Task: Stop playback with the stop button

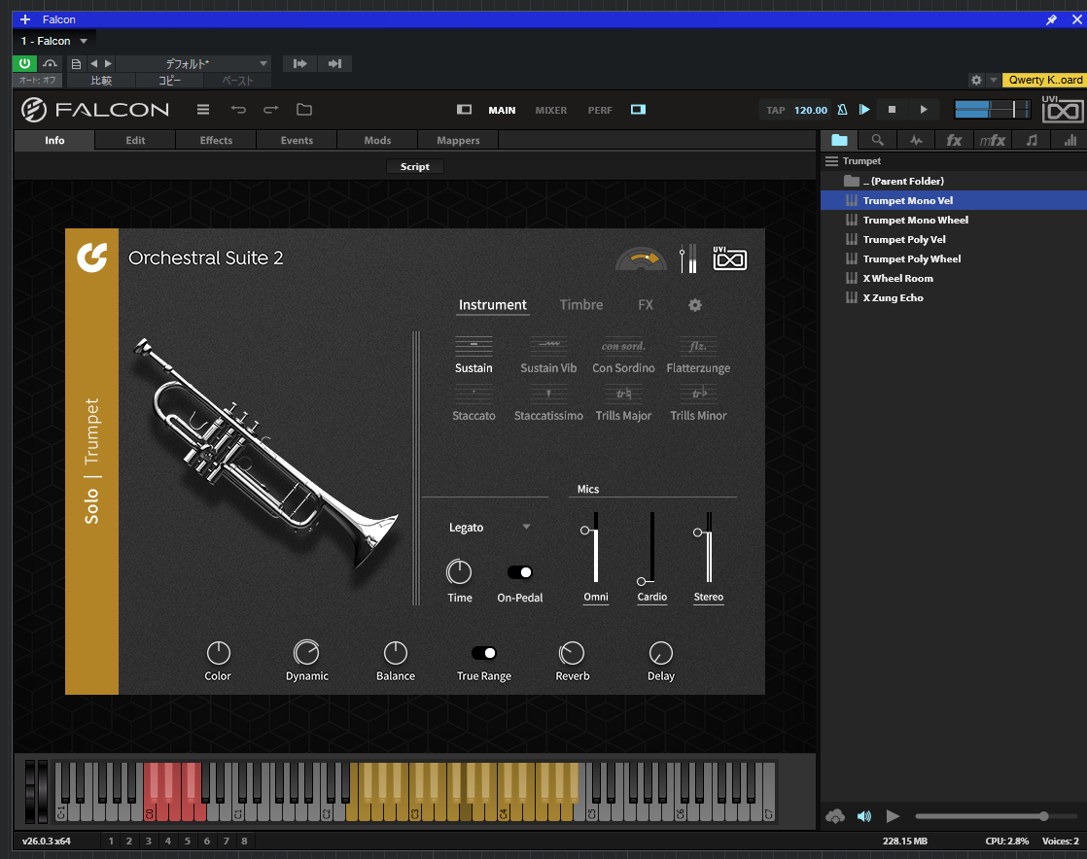Action: (x=893, y=110)
